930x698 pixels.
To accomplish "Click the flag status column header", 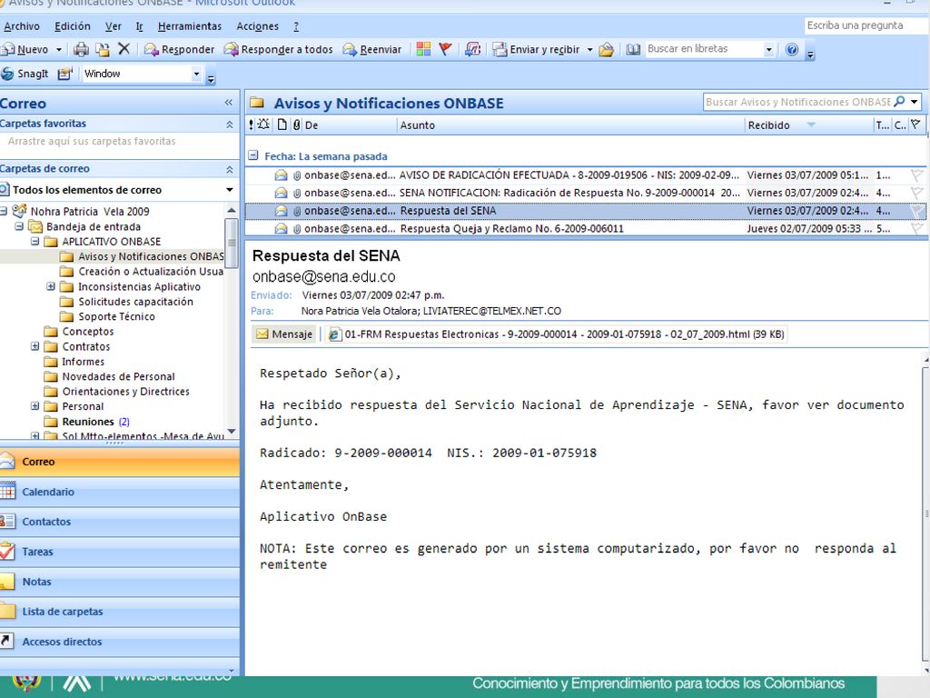I will point(916,125).
